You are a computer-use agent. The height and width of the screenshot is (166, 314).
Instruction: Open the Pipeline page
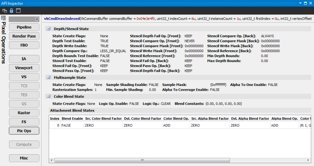(x=24, y=27)
